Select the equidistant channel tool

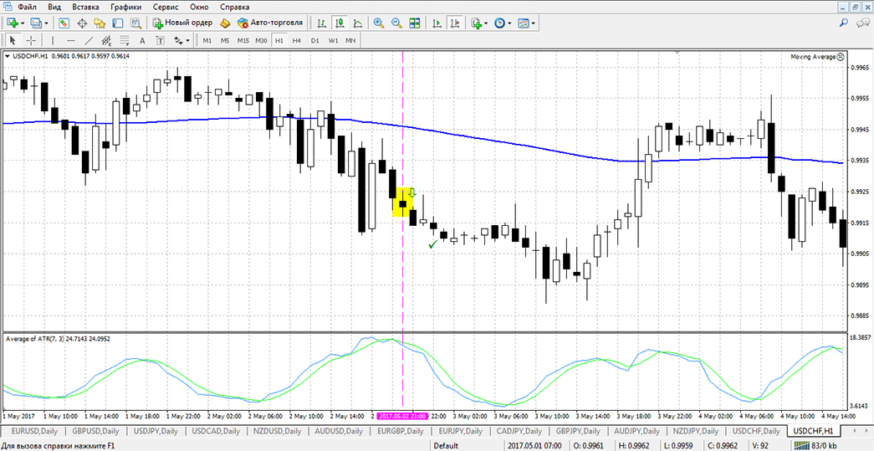106,40
